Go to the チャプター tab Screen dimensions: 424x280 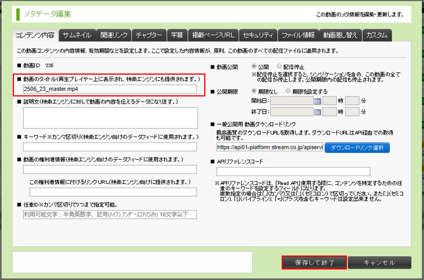pyautogui.click(x=149, y=35)
